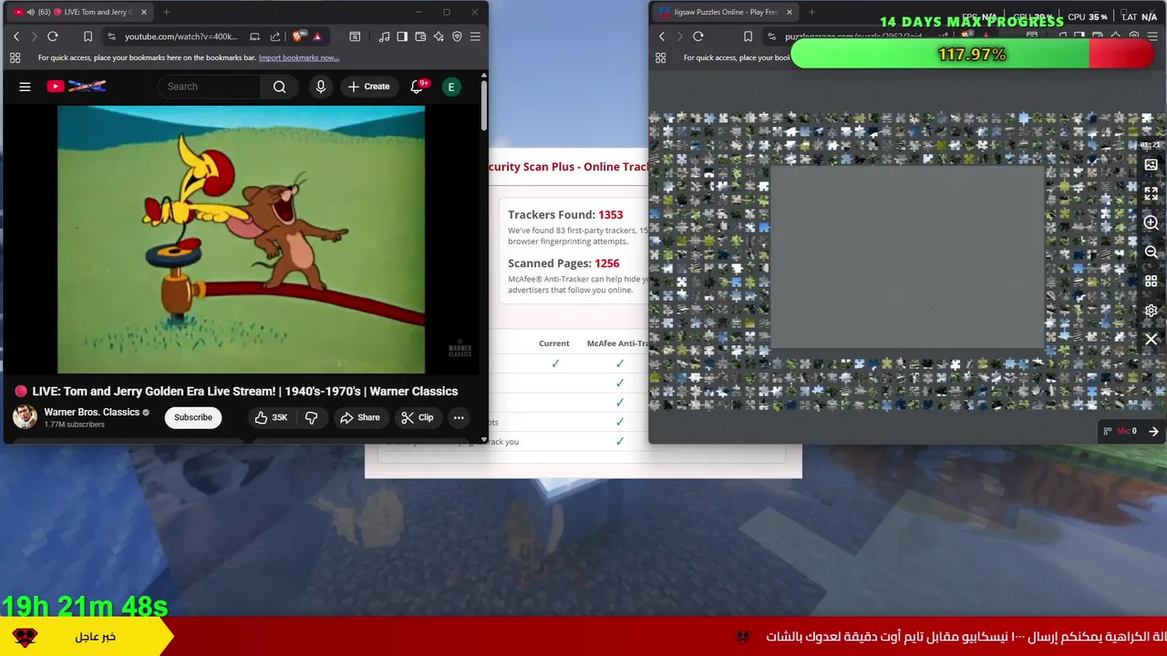Zoom in on the jigsaw puzzle
The height and width of the screenshot is (656, 1167).
(1152, 223)
